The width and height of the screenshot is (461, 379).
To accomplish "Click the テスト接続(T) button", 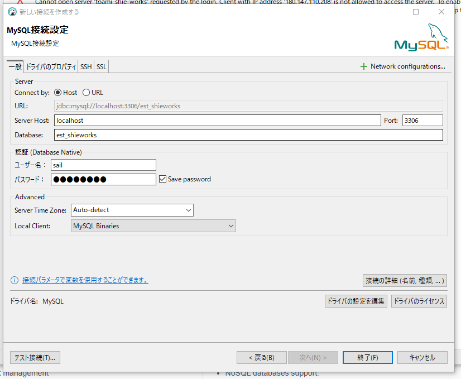I will [35, 358].
